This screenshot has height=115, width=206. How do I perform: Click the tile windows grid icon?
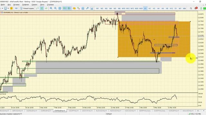click(60, 8)
